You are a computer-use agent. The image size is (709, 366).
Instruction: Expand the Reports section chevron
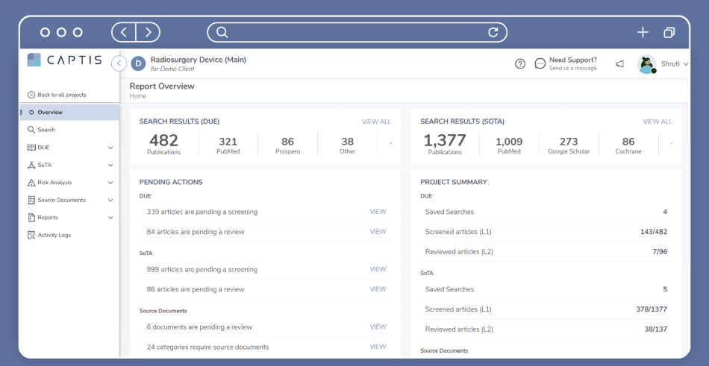click(x=110, y=218)
